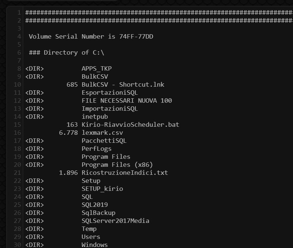Click line number 28 in the gutter
This screenshot has height=248, width=293.
point(17,229)
